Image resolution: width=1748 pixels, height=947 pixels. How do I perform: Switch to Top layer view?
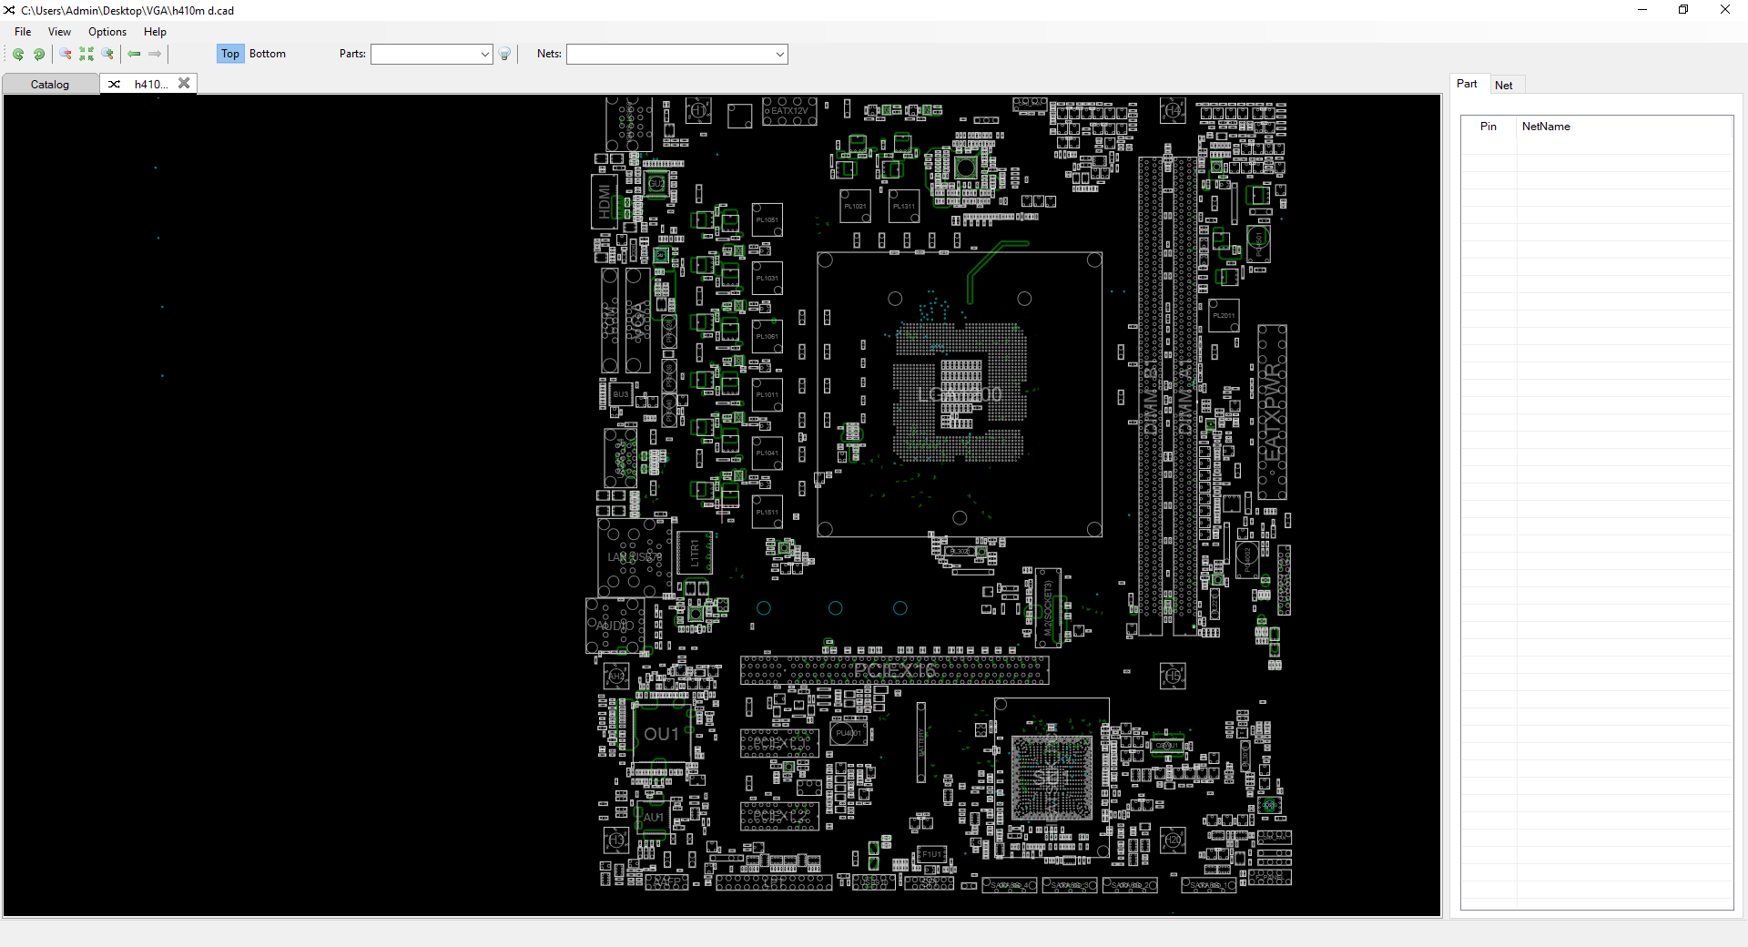230,54
